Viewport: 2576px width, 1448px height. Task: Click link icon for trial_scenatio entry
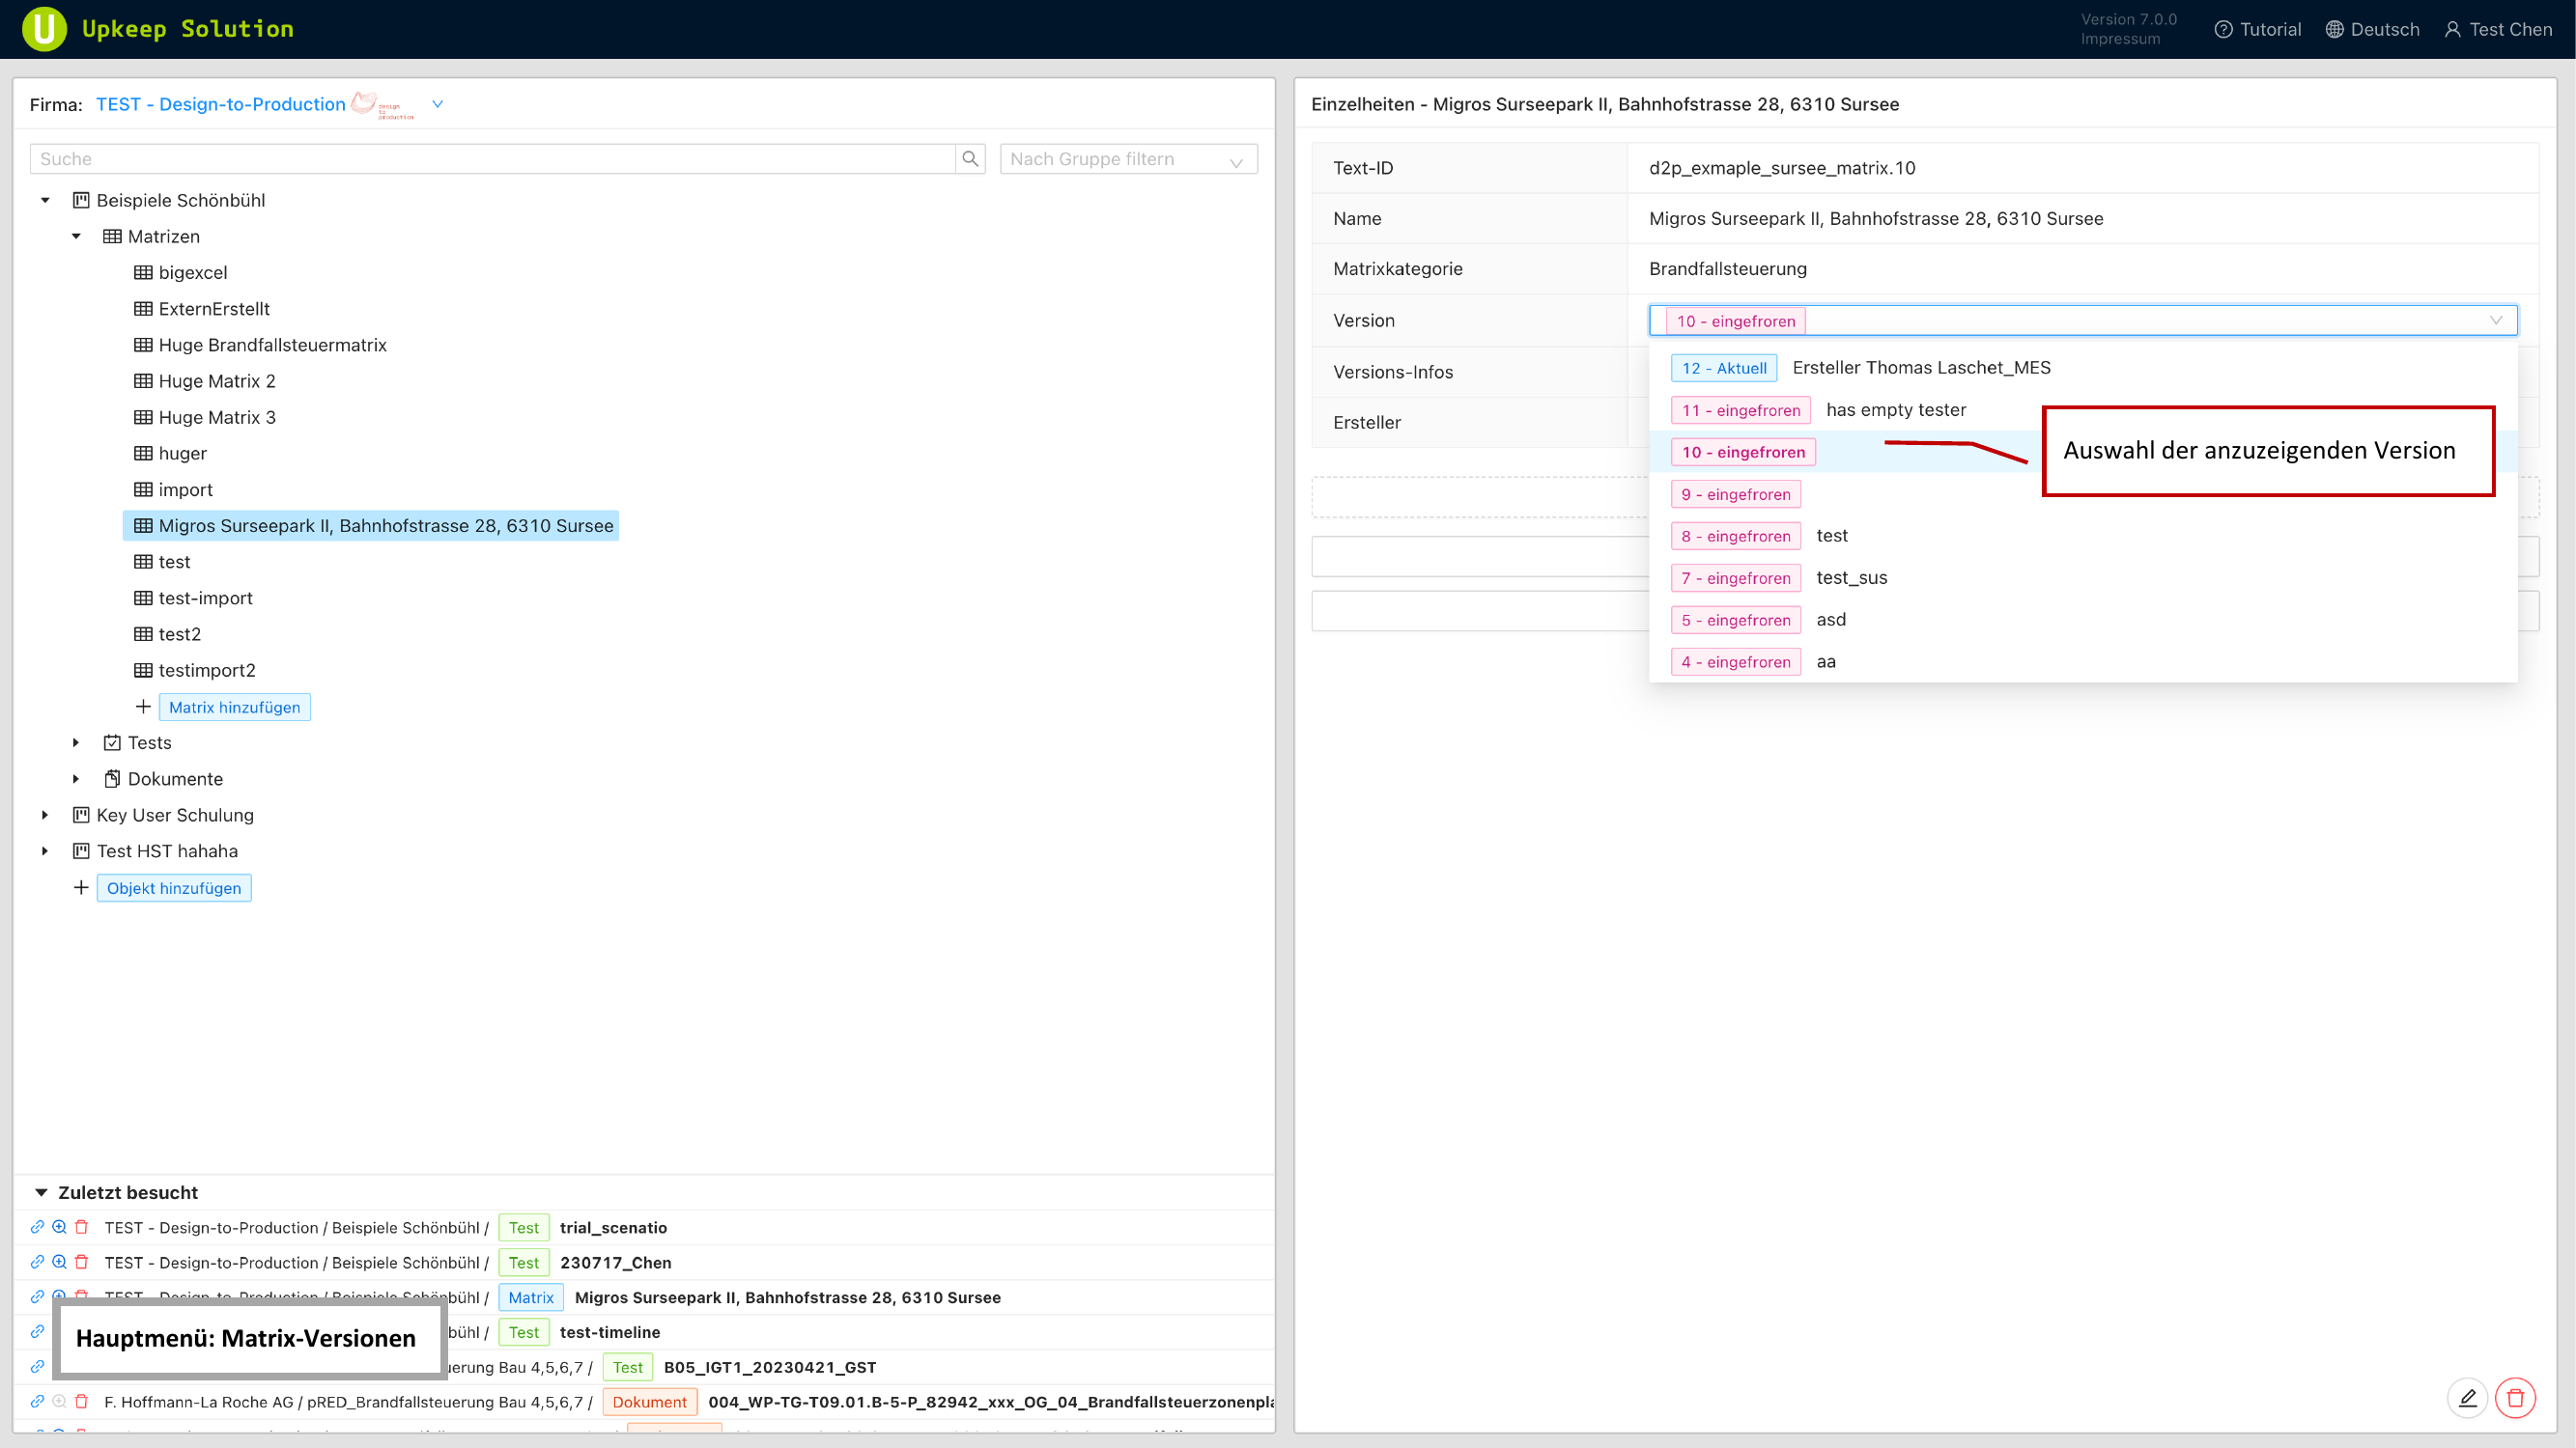click(x=37, y=1227)
